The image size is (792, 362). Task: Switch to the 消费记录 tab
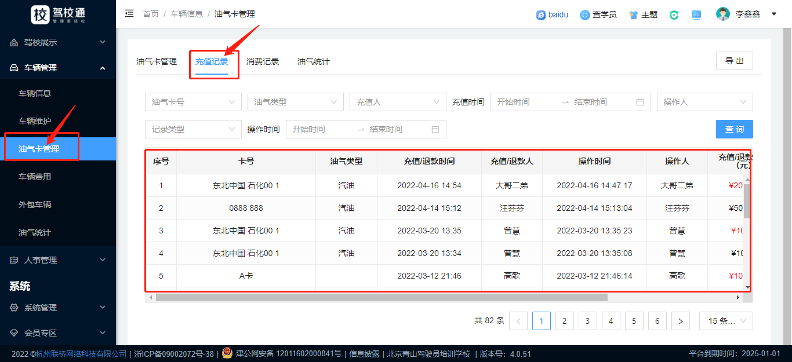[263, 61]
